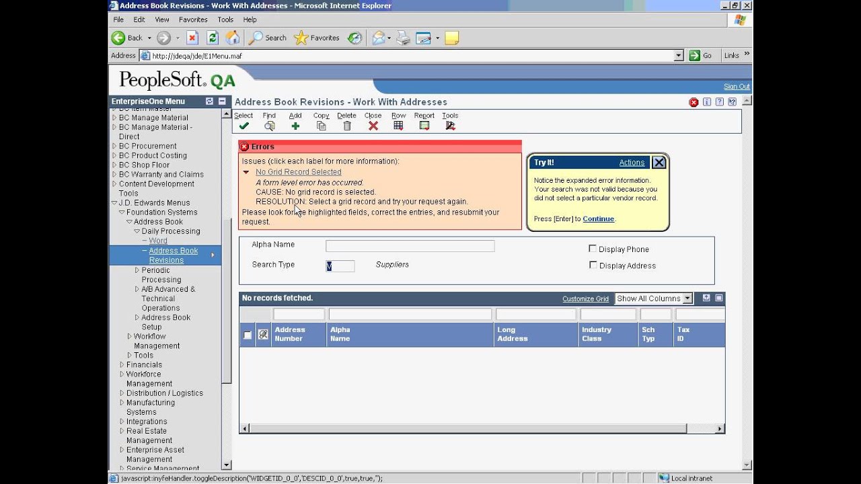Click the Go button next to address bar
Screen dimensions: 861x484
700,56
